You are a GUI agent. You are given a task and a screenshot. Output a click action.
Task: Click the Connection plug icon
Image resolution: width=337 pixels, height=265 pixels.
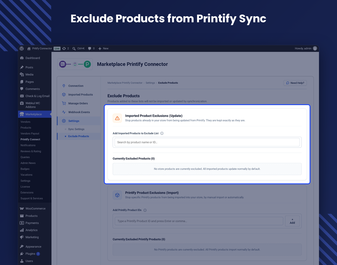64,86
